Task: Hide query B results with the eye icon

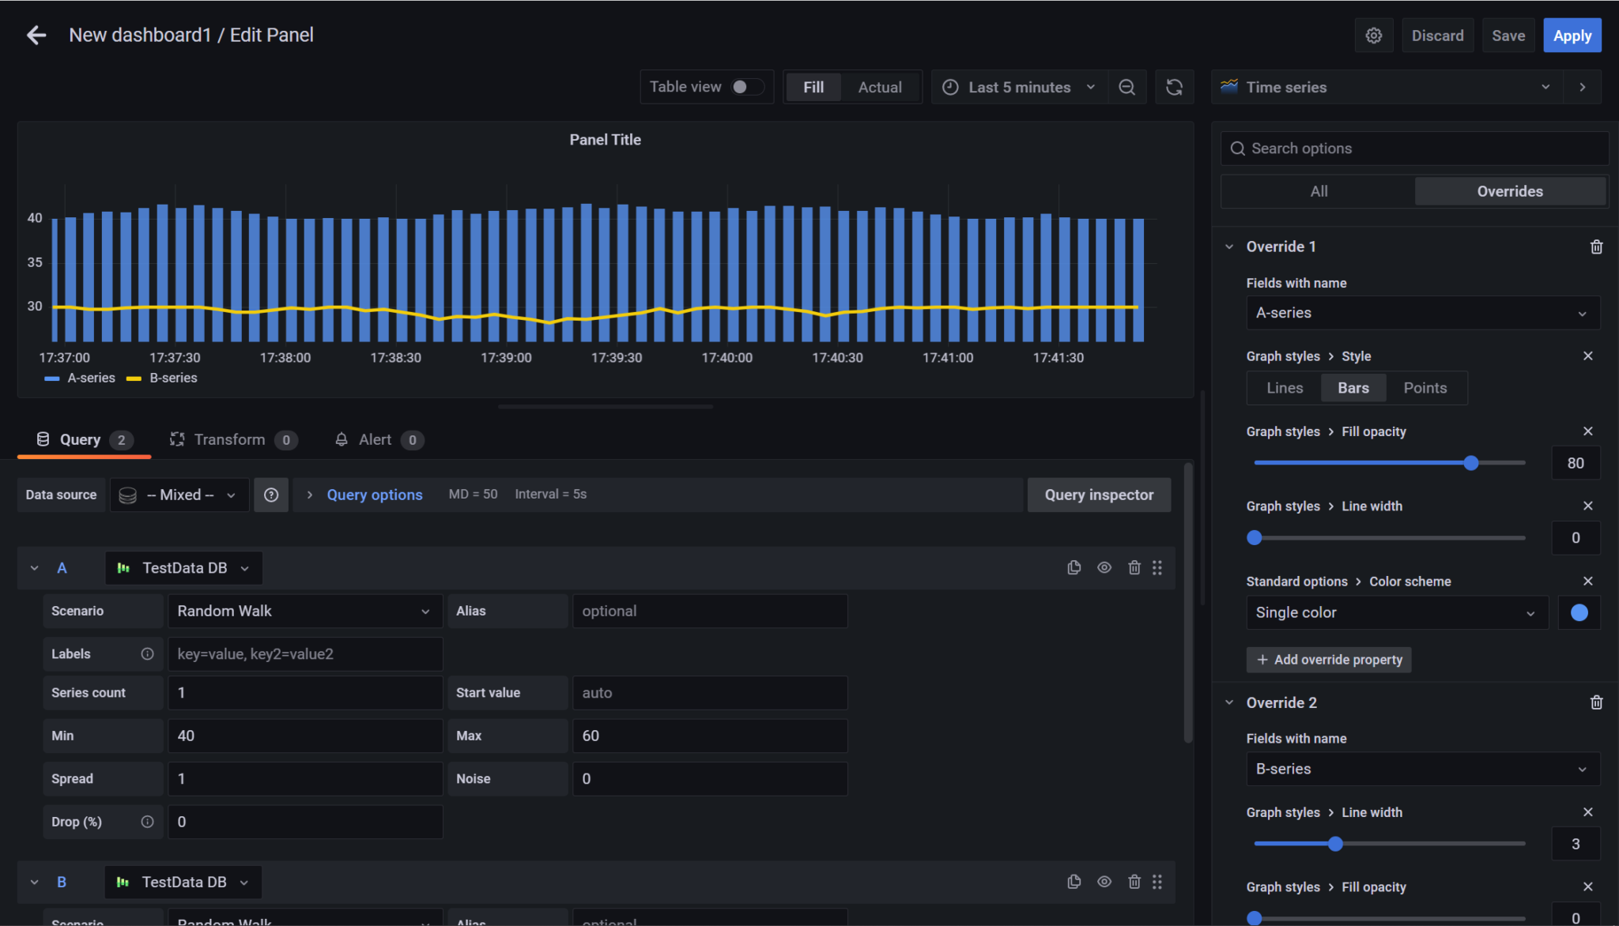Action: pyautogui.click(x=1104, y=882)
